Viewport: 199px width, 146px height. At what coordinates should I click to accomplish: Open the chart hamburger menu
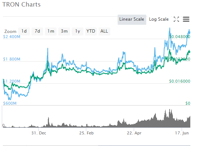(x=186, y=19)
